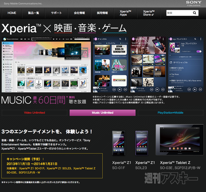Viewport: 206px width, 192px height.
Task: Click the treble clef tile
Action: pos(148,82)
